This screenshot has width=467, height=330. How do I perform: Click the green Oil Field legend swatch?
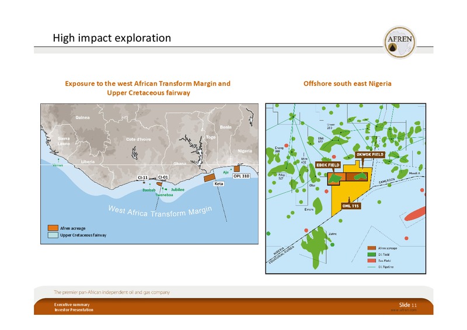372,255
